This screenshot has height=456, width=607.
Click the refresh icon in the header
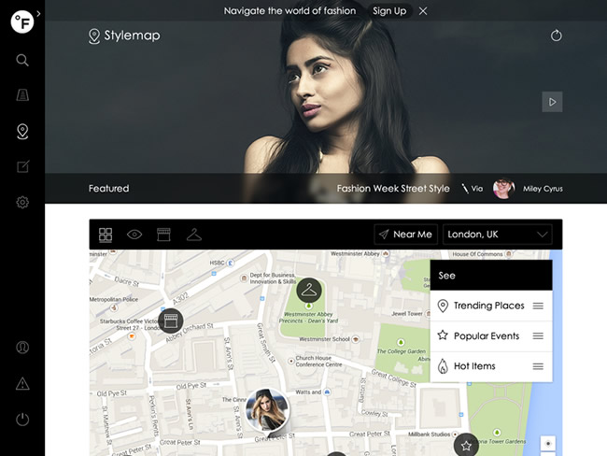pyautogui.click(x=557, y=36)
